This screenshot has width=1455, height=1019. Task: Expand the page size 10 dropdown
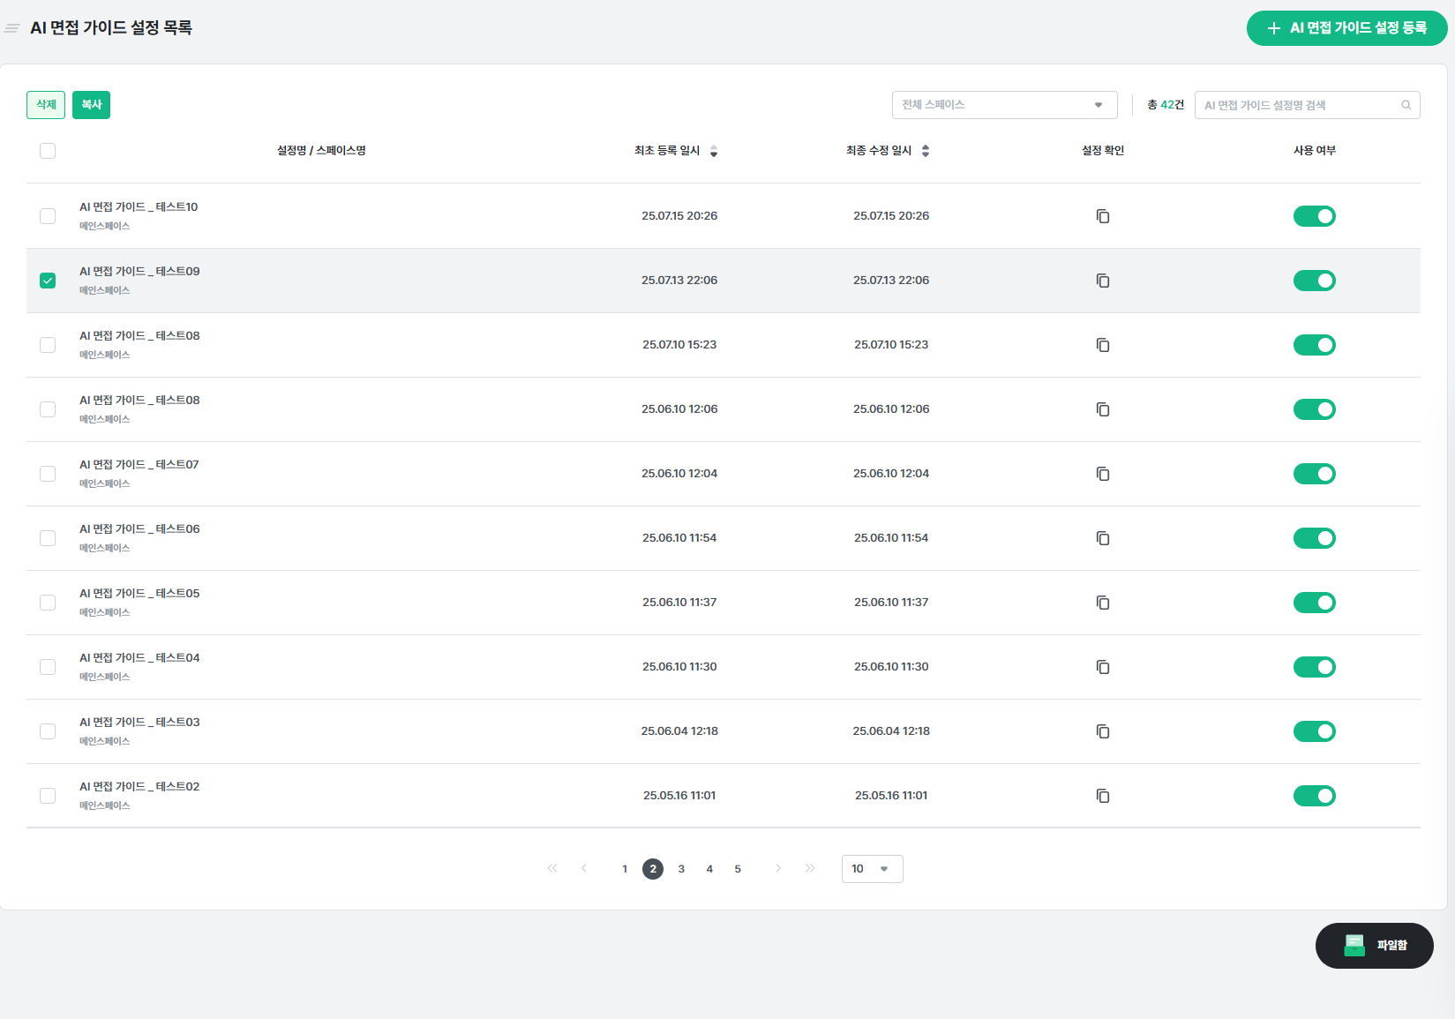872,869
